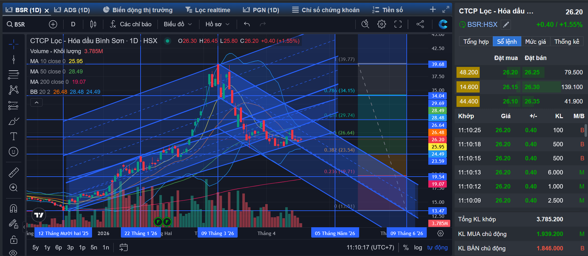
Task: Open chart settings gear
Action: tap(382, 24)
